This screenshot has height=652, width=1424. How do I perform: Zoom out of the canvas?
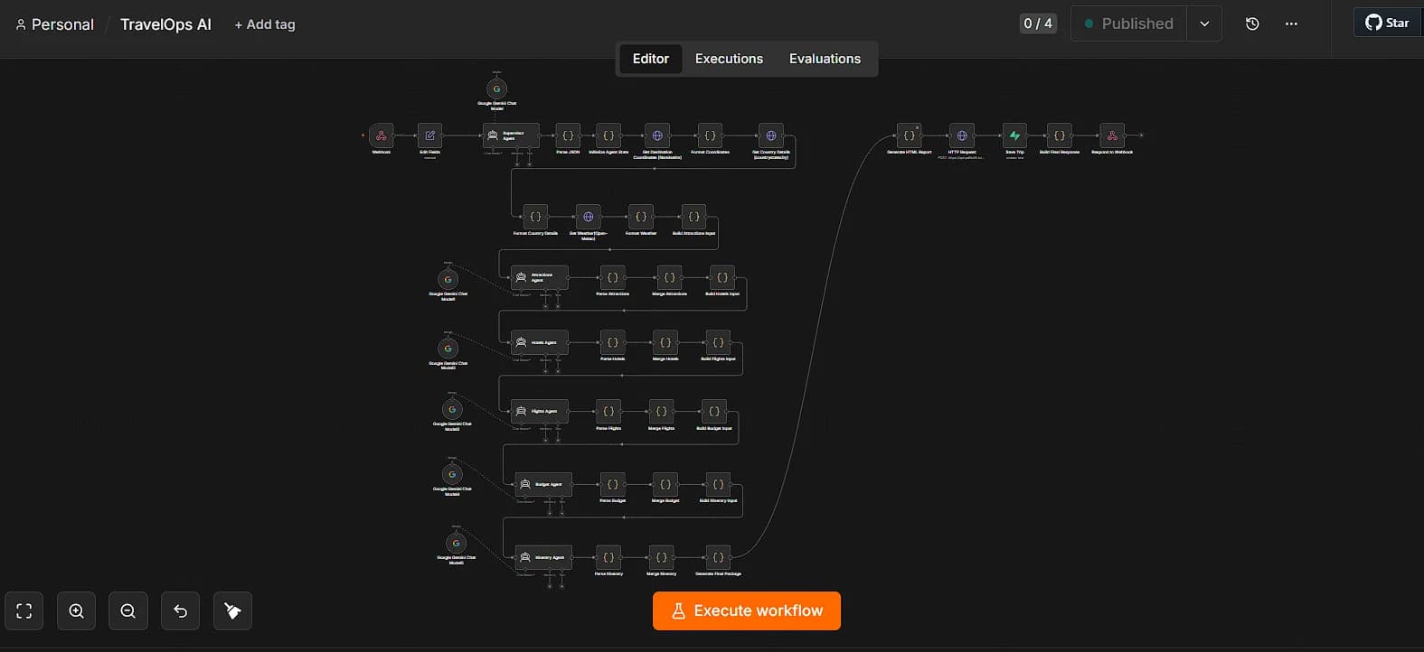pyautogui.click(x=128, y=611)
